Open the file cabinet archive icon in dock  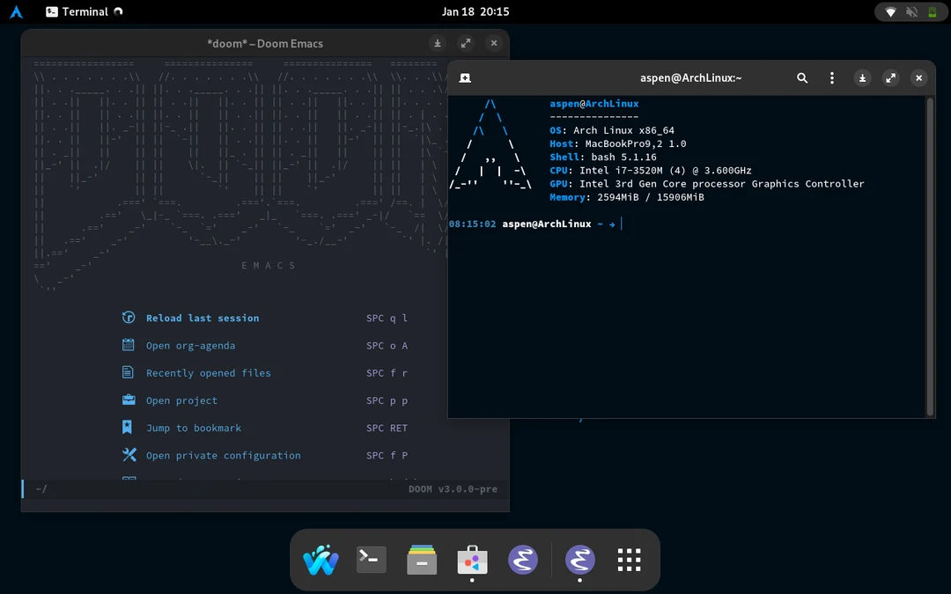click(x=421, y=560)
